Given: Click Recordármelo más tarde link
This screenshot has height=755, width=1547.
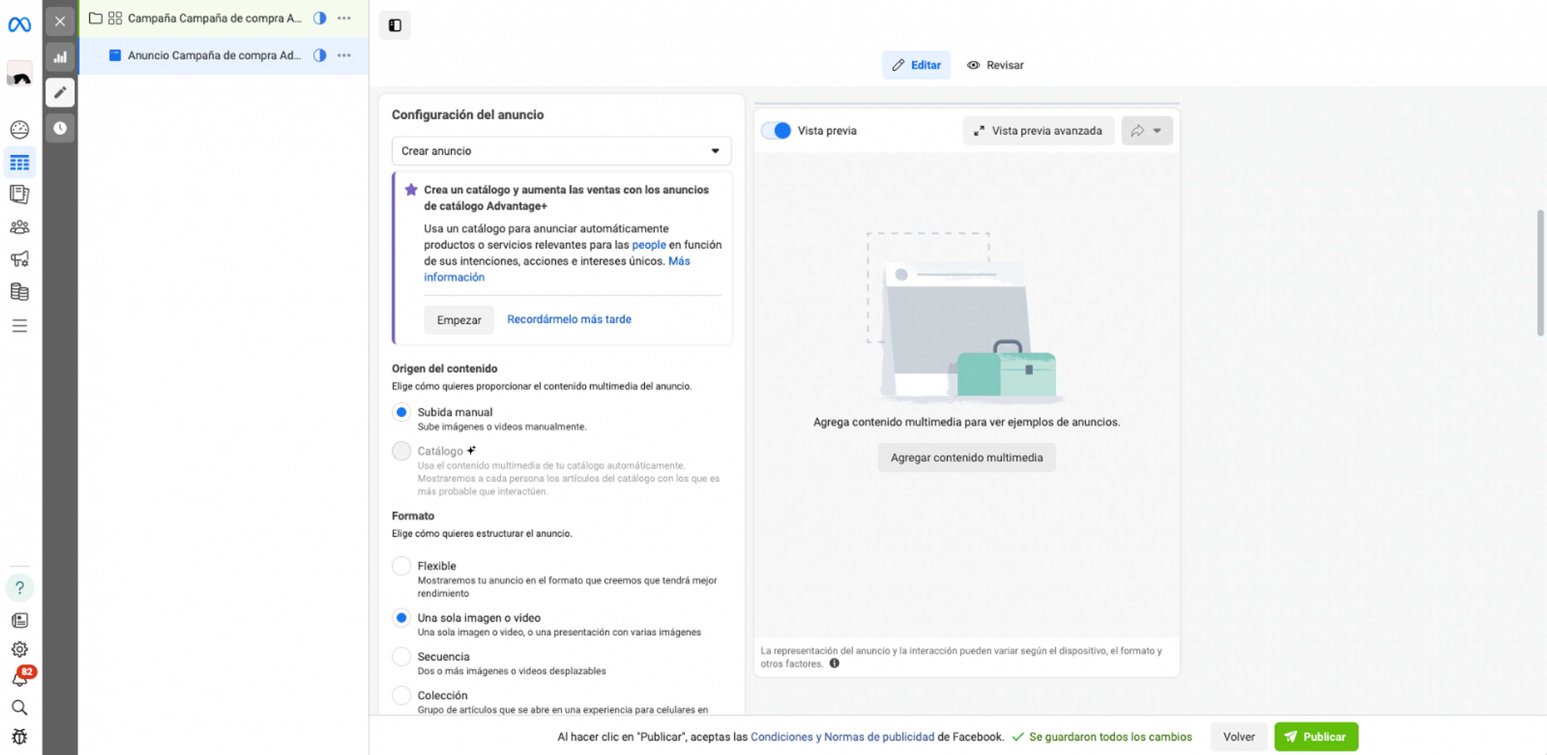Looking at the screenshot, I should [569, 319].
